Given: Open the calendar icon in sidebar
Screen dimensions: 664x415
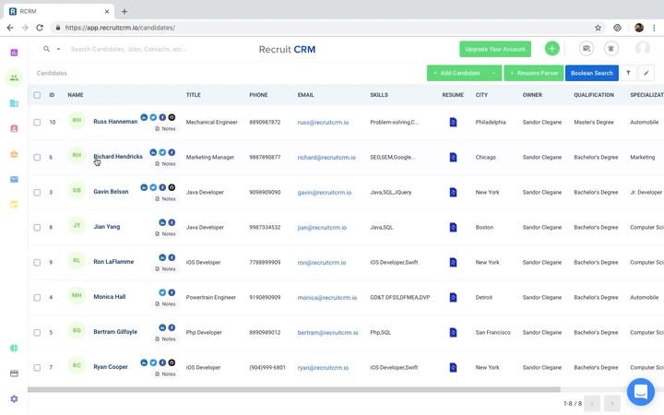Looking at the screenshot, I should point(14,205).
